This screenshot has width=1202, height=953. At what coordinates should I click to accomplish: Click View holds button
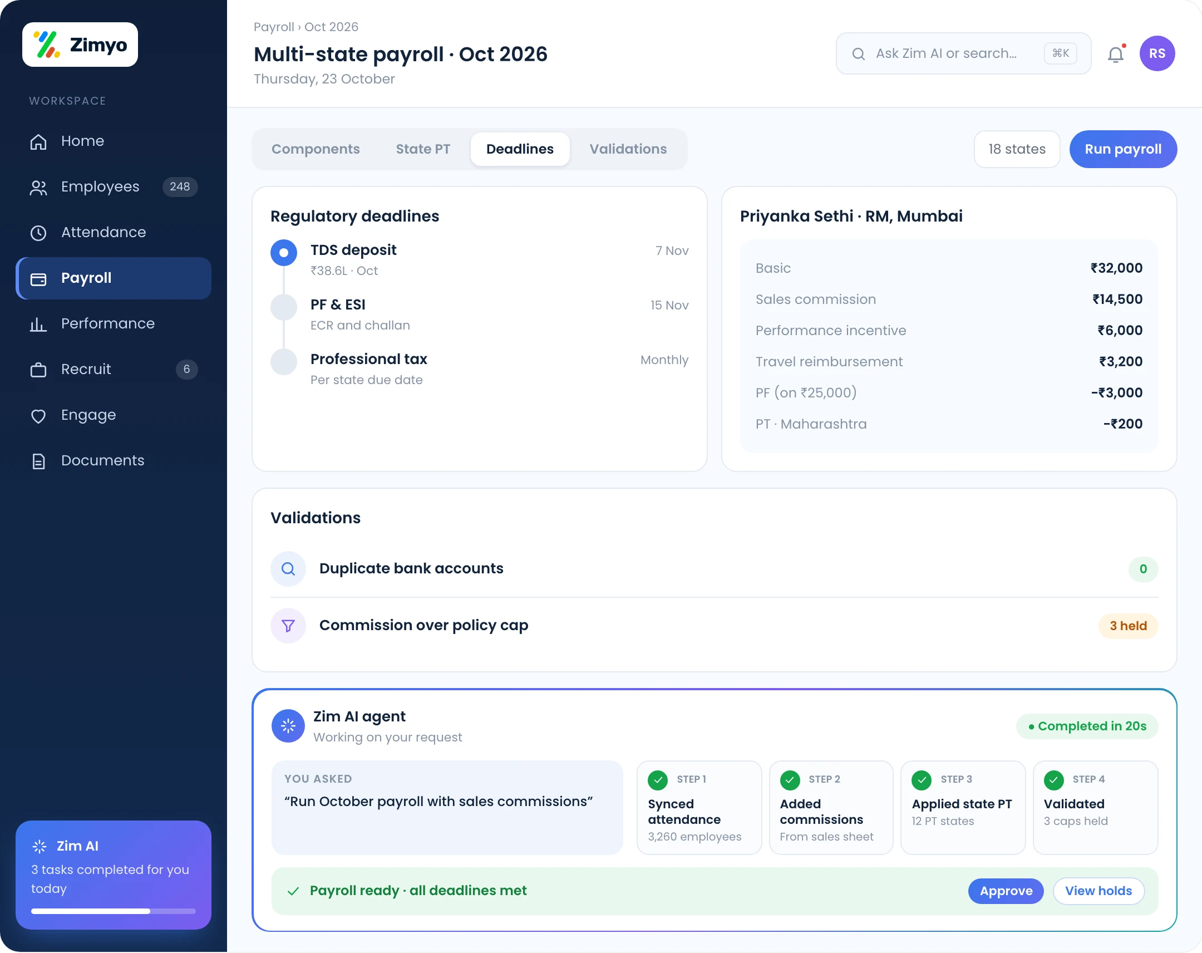pos(1098,891)
